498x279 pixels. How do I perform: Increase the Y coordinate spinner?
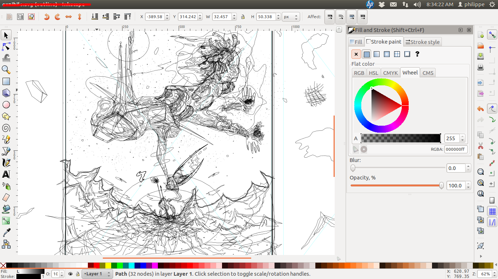[200, 15]
